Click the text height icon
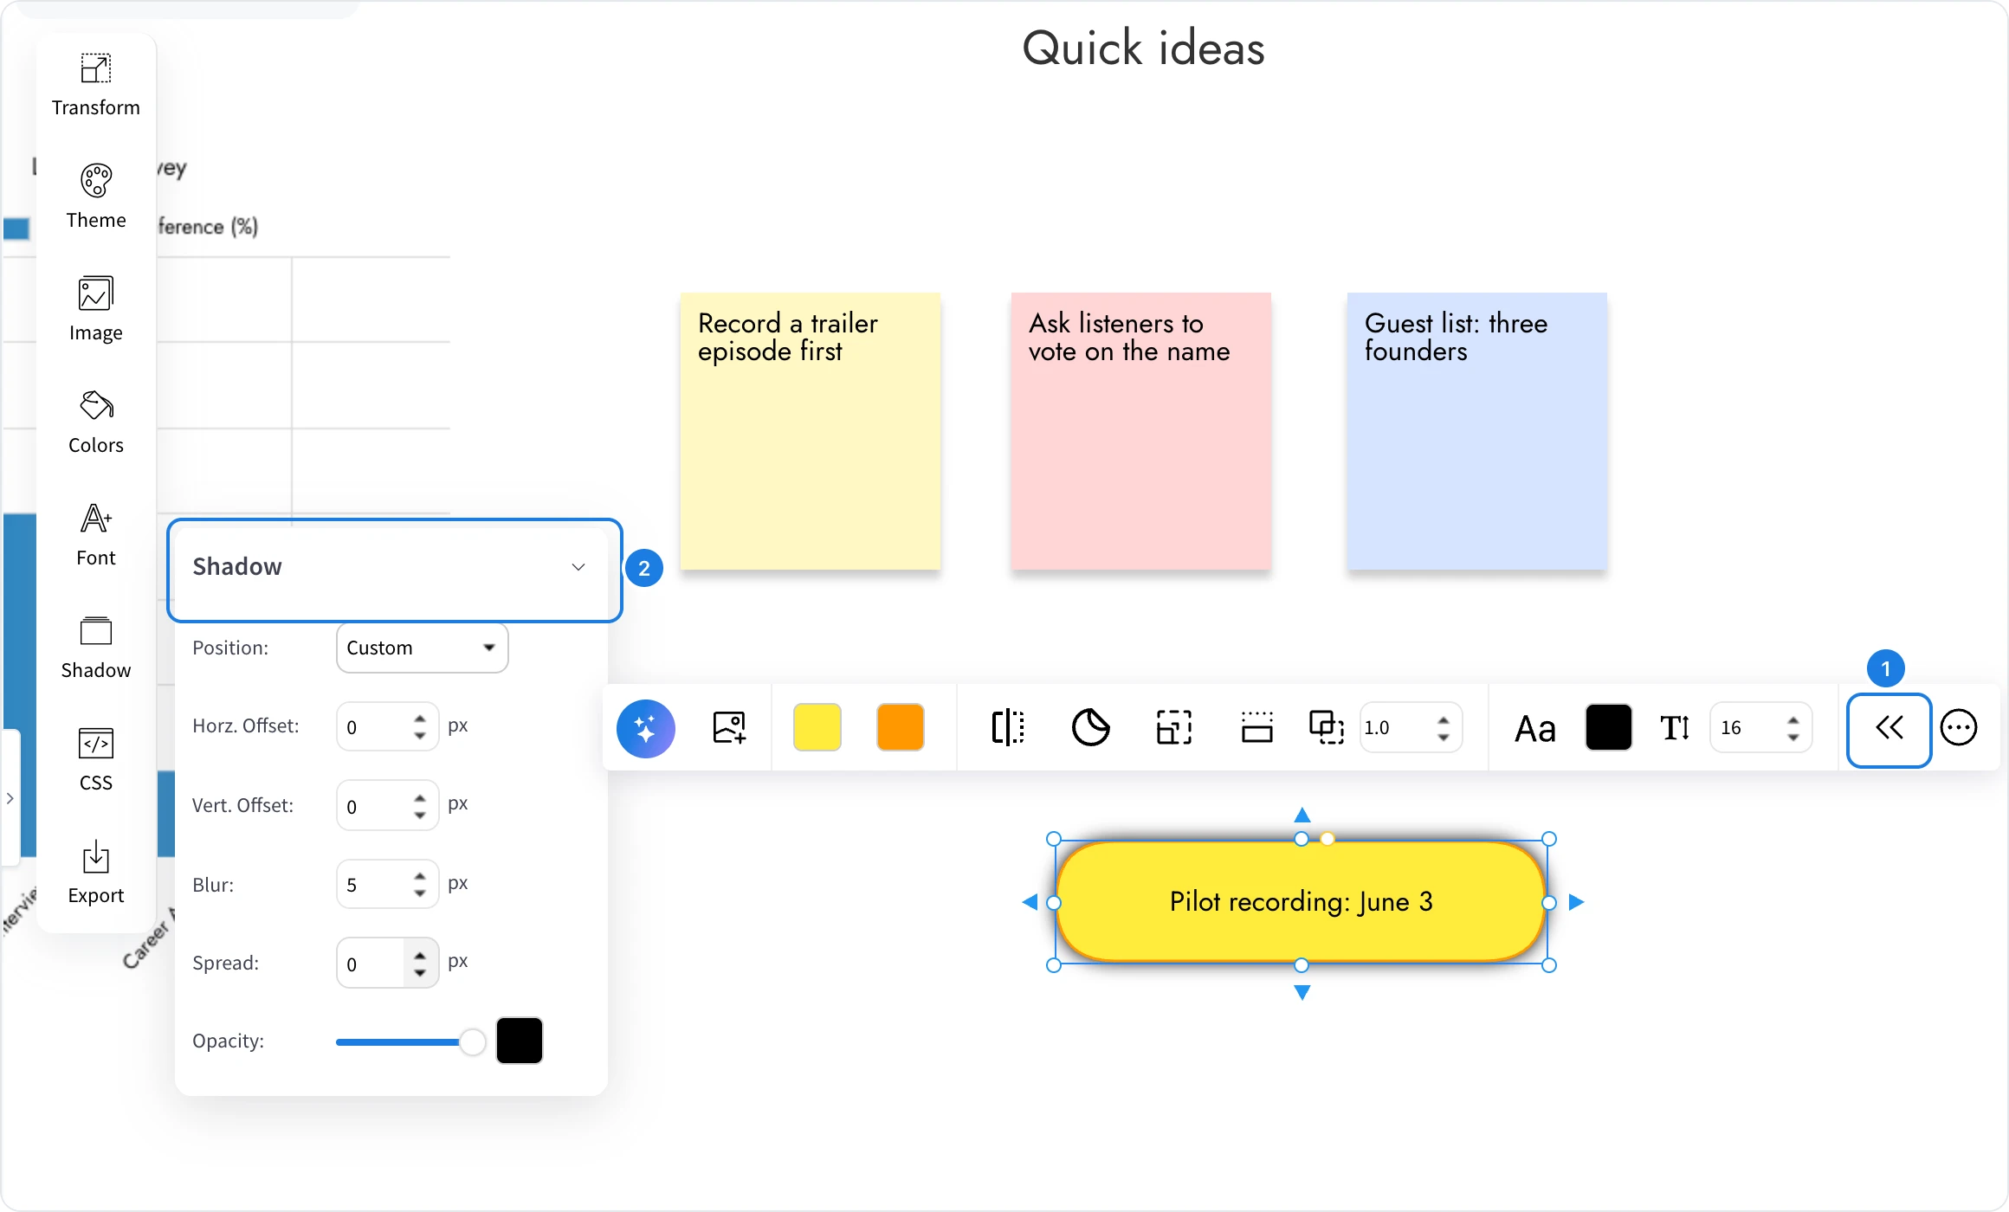The width and height of the screenshot is (2009, 1212). 1675,728
